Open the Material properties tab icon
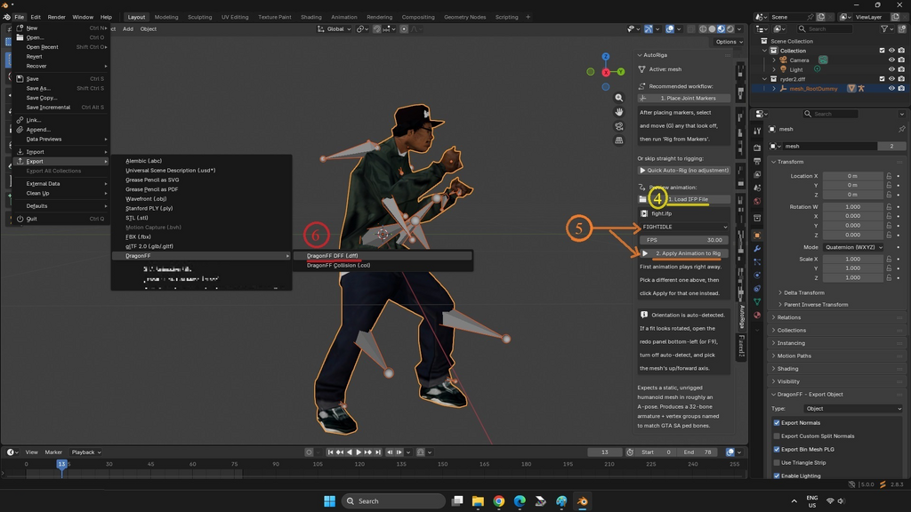Image resolution: width=911 pixels, height=512 pixels. pos(757,316)
